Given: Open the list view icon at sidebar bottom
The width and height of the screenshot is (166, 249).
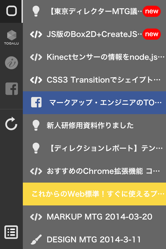Looking at the screenshot, I should 11,232.
